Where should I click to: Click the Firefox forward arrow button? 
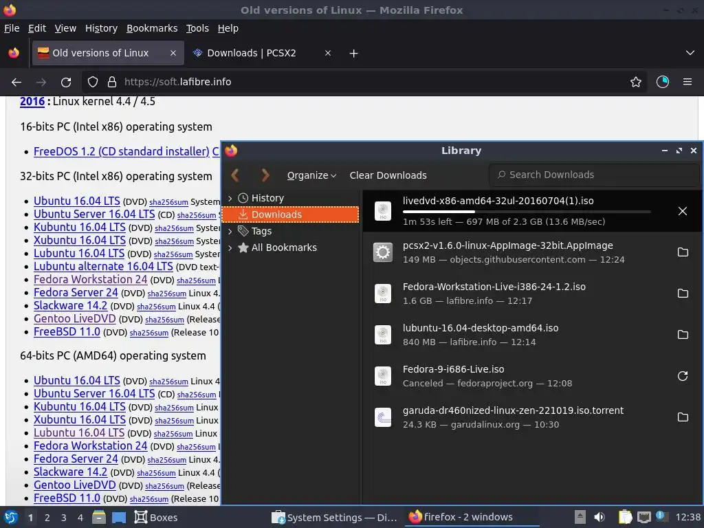pyautogui.click(x=41, y=82)
